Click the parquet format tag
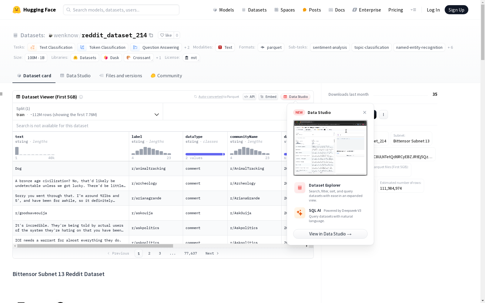The height and width of the screenshot is (303, 485). [271, 47]
